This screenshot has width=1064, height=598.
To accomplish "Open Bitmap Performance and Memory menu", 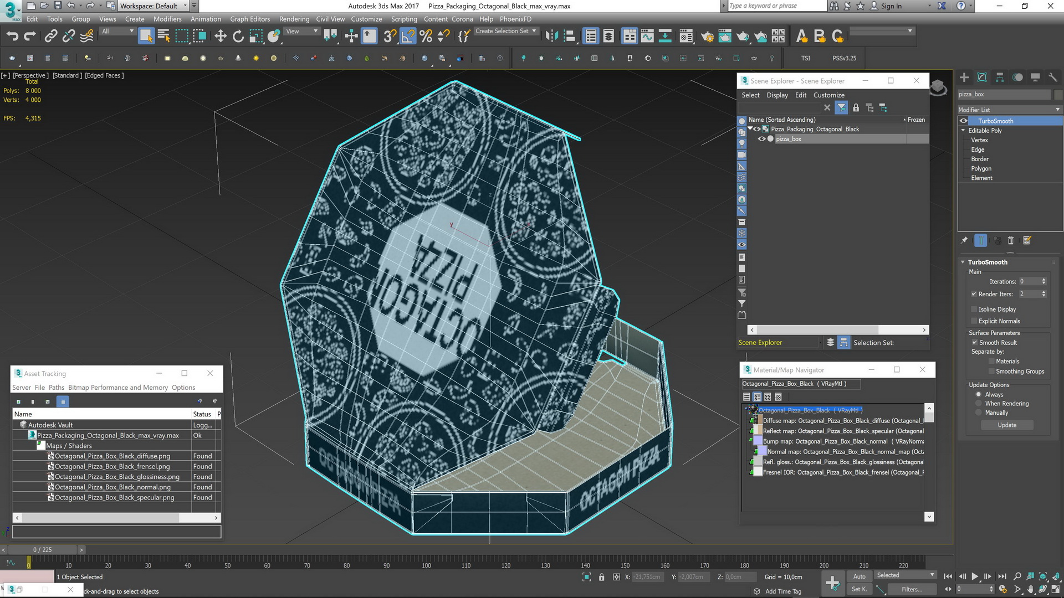I will pos(118,388).
